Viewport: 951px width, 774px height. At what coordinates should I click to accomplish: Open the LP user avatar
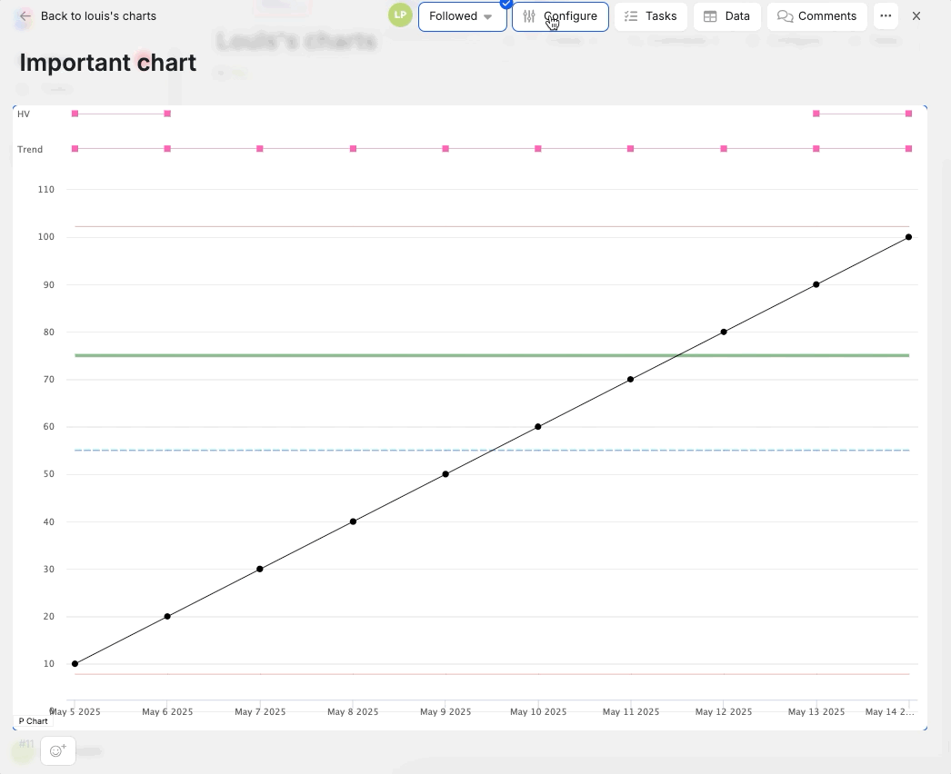(400, 15)
